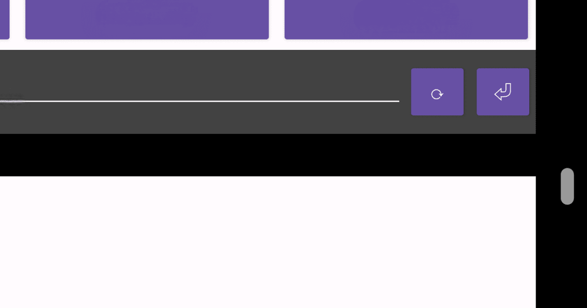Click the white gap between the two purple cards

(277, 20)
